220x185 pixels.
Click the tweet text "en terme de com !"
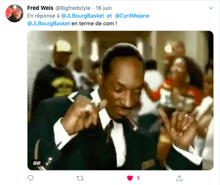pyautogui.click(x=94, y=23)
